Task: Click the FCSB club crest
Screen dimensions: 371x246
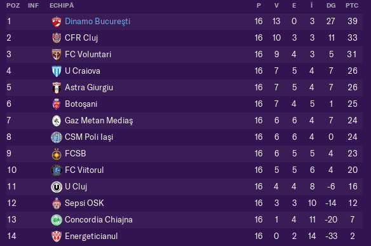Action: click(57, 154)
